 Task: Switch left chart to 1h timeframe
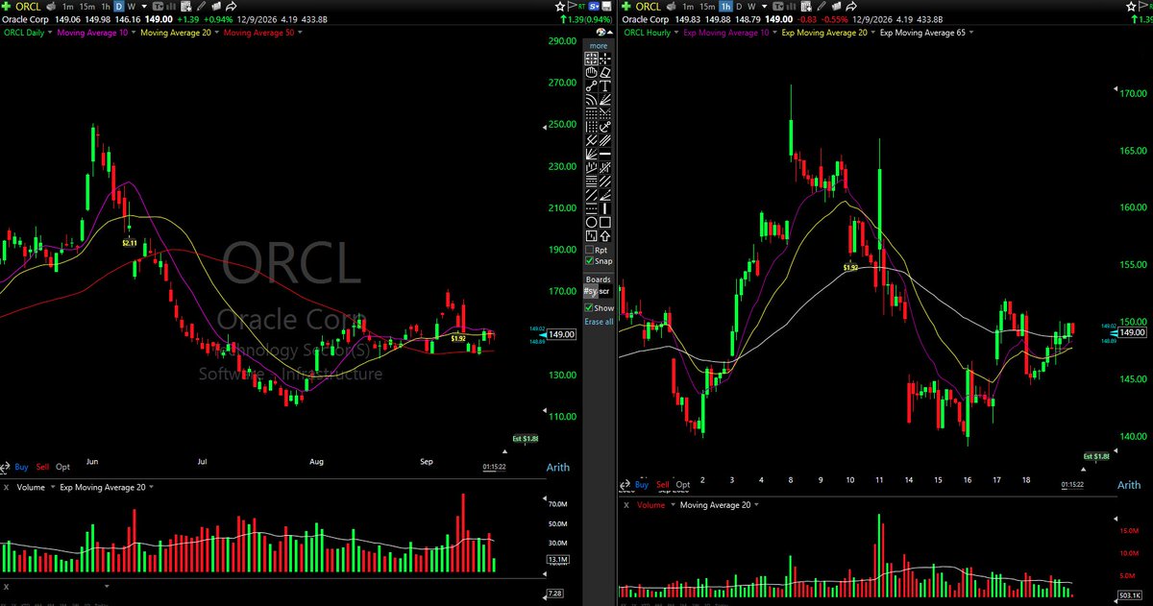(x=105, y=7)
